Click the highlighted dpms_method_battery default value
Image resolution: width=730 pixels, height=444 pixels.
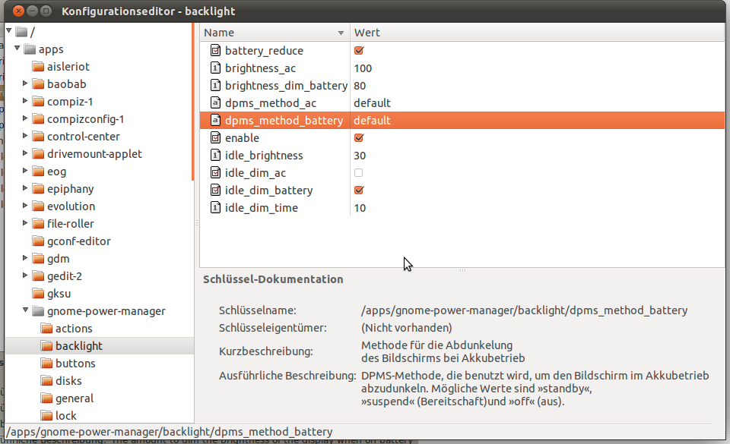point(372,120)
